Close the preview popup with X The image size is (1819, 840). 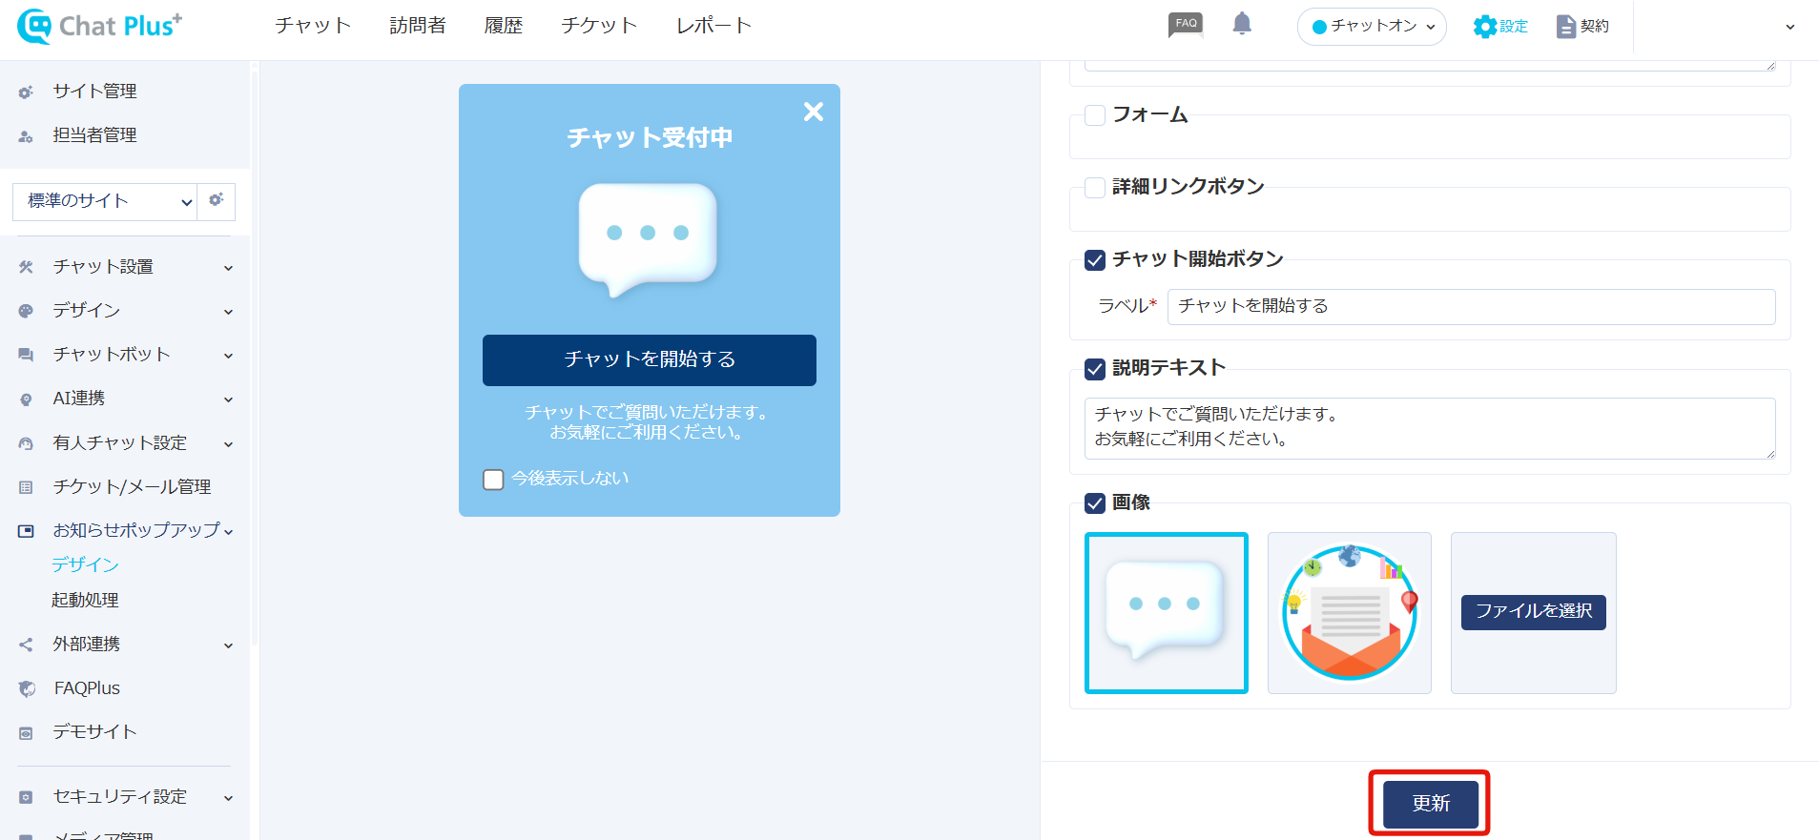[x=813, y=112]
